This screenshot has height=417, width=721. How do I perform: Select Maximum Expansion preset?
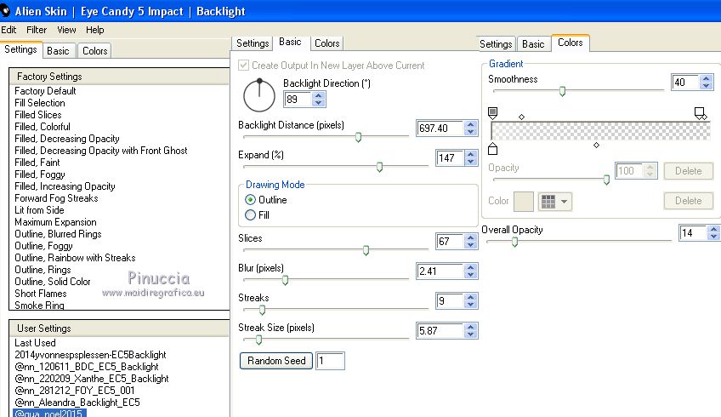click(x=55, y=222)
